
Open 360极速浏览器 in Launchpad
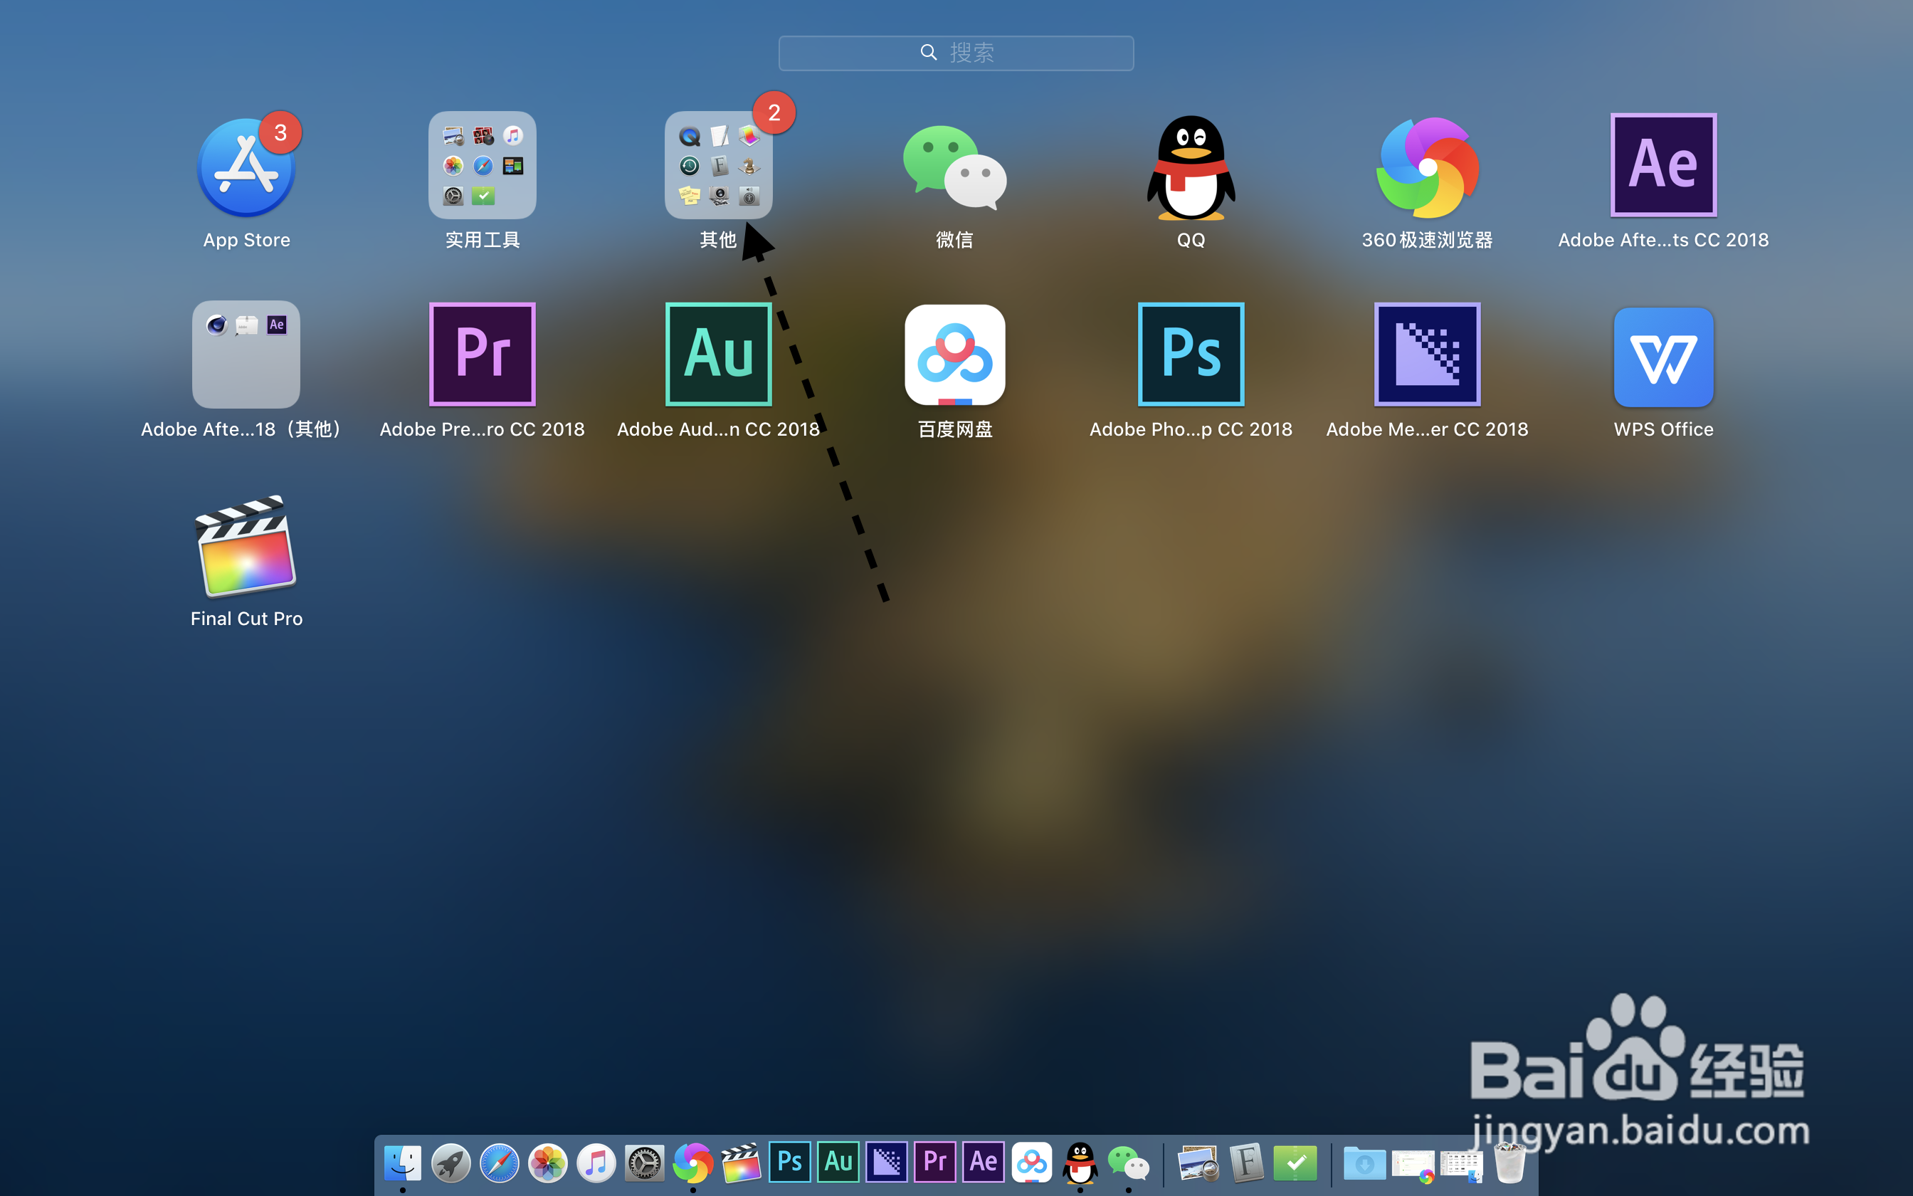(1428, 167)
